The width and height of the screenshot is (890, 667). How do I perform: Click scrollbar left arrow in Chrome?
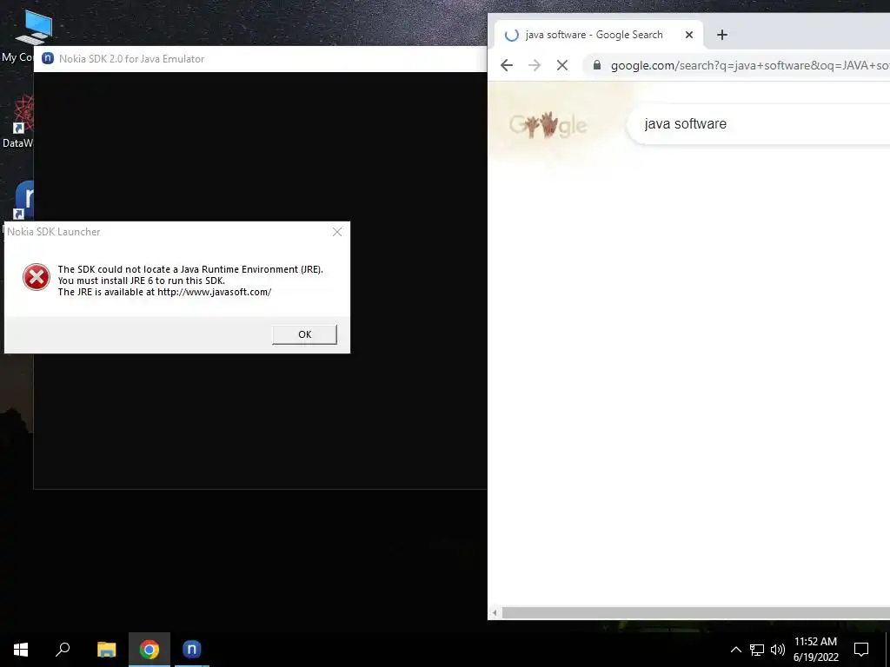[x=495, y=612]
